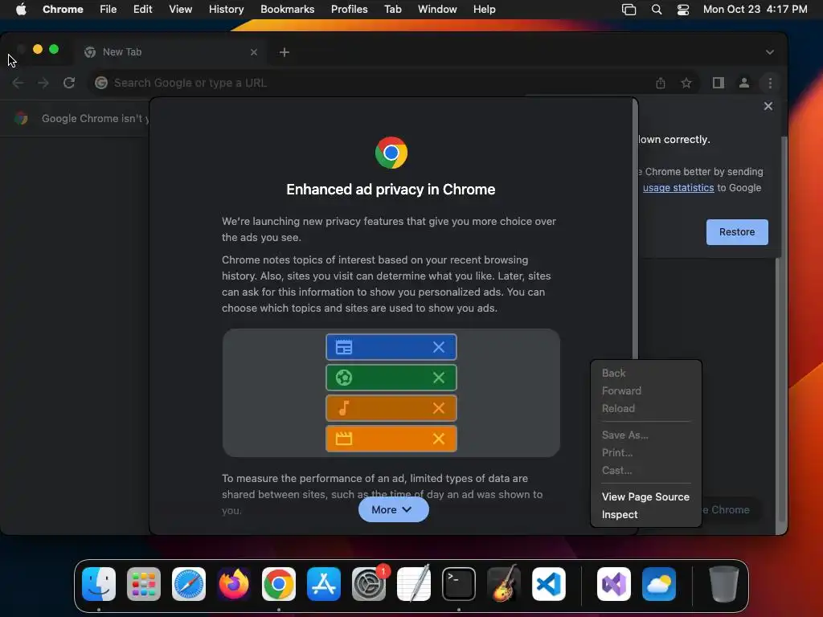Open Terminal from the Dock
This screenshot has height=617, width=823.
[x=459, y=584]
